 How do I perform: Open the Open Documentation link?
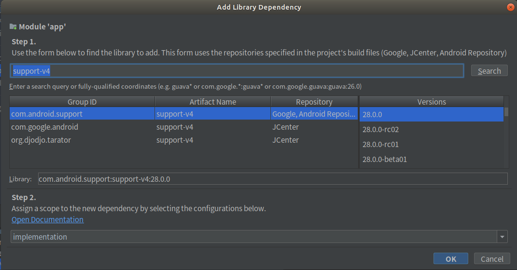pyautogui.click(x=47, y=220)
